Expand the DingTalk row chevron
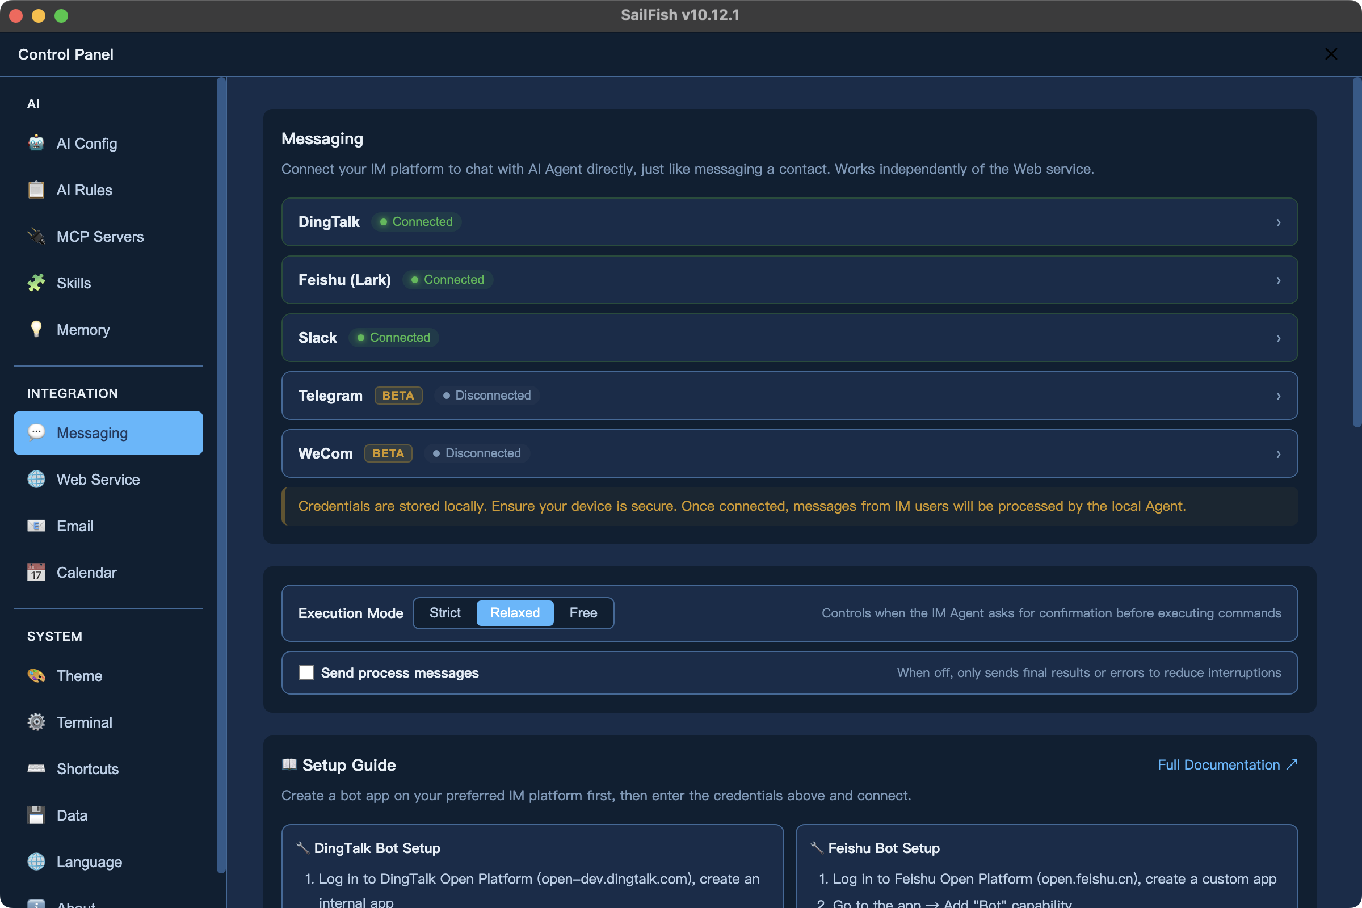 point(1277,222)
